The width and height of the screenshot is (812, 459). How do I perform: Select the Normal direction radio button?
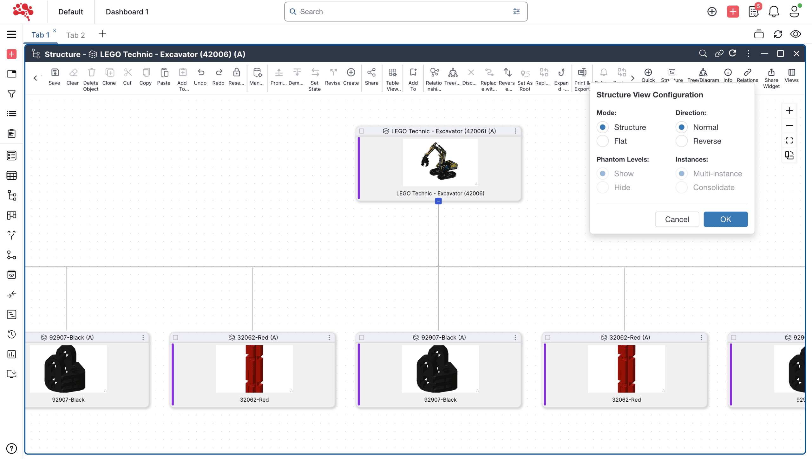click(x=682, y=127)
